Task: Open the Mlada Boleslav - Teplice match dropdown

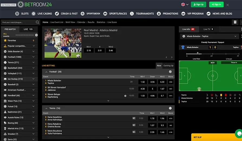Action: pyautogui.click(x=210, y=36)
